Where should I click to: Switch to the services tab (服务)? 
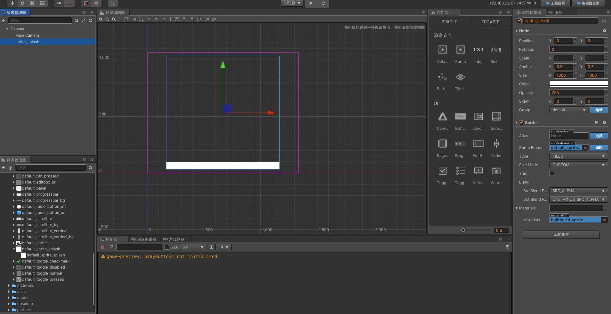point(555,12)
